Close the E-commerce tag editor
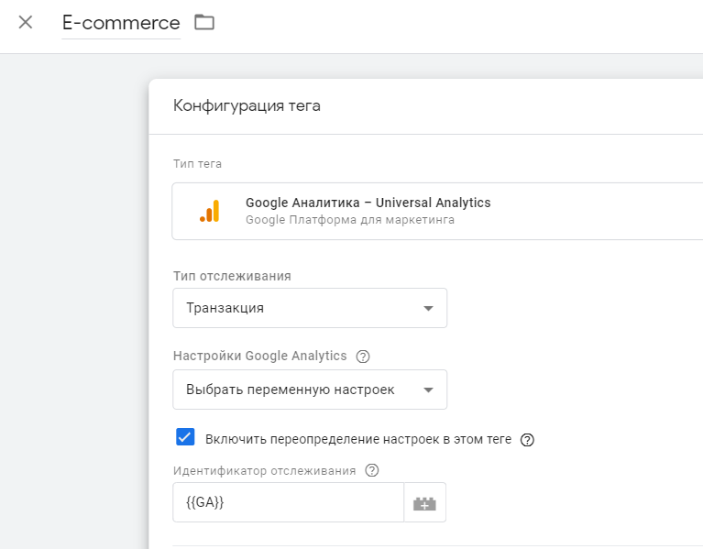This screenshot has height=549, width=703. [26, 22]
